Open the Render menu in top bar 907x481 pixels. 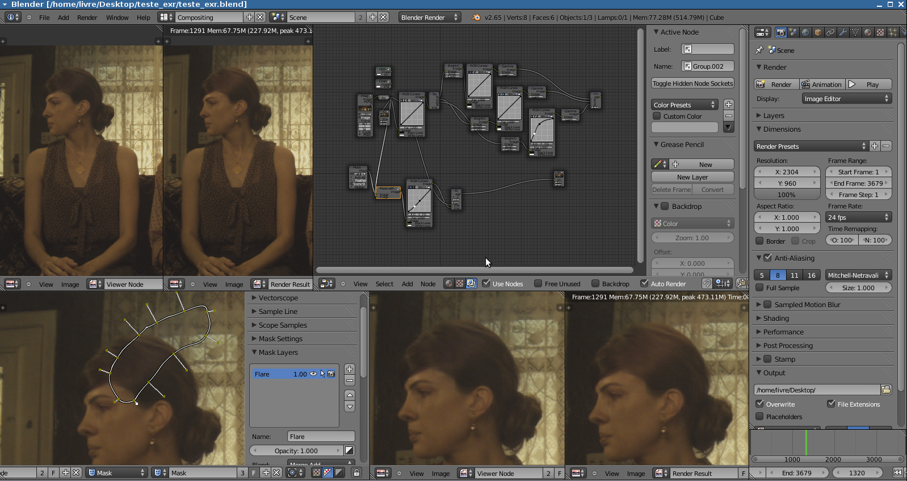tap(87, 17)
